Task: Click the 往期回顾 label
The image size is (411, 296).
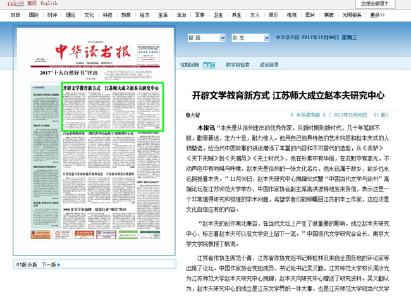Action: pyautogui.click(x=190, y=65)
